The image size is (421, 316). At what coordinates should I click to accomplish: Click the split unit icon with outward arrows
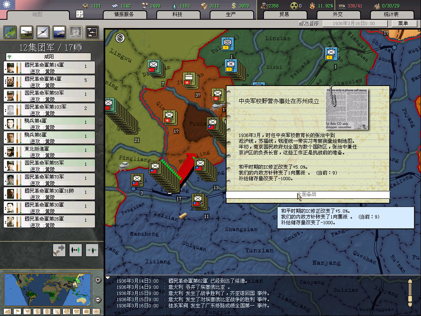point(76,250)
